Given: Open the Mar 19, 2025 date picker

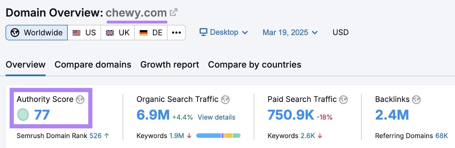Looking at the screenshot, I should pyautogui.click(x=290, y=32).
